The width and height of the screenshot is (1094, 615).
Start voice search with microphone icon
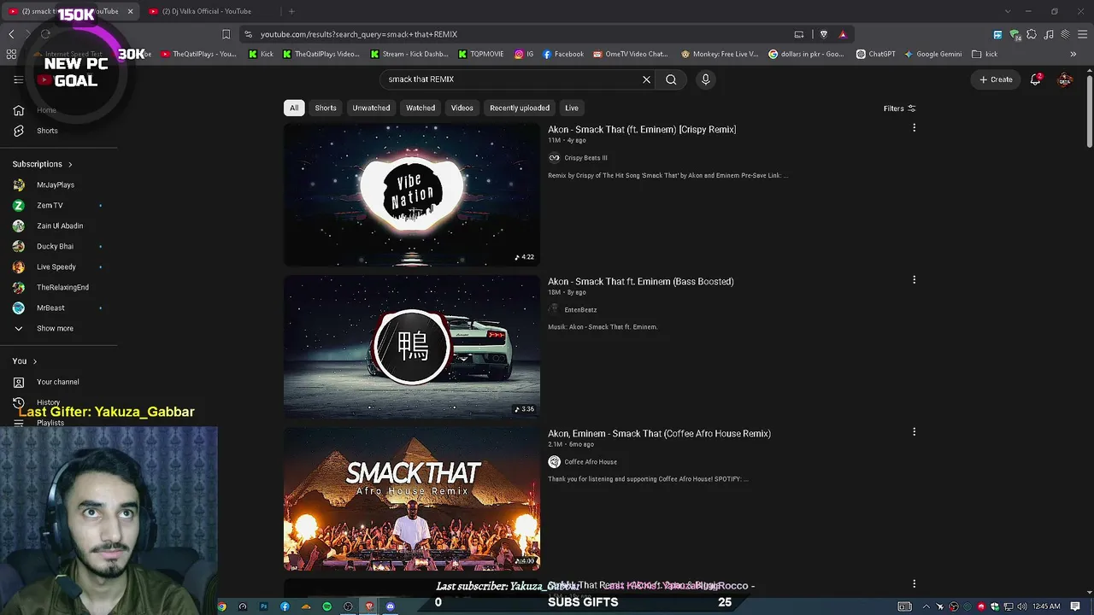click(x=705, y=79)
